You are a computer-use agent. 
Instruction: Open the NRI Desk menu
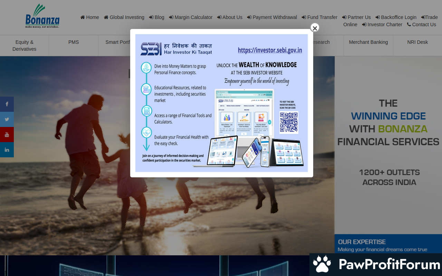point(417,42)
